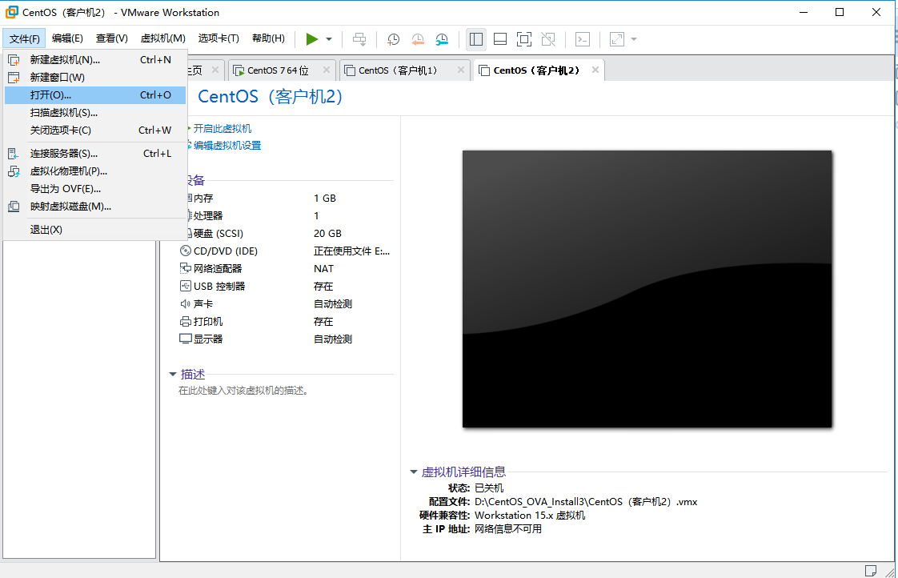The image size is (898, 578).
Task: Close the CentOS（客户机2）tab
Action: [x=595, y=70]
